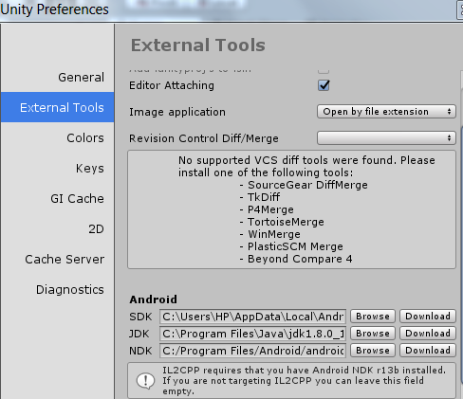The height and width of the screenshot is (399, 463).
Task: Click the 'SourceGear DiffMerge' list entry
Action: [307, 185]
